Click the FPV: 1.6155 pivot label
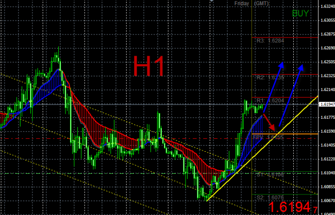335x215 pixels. pos(268,137)
